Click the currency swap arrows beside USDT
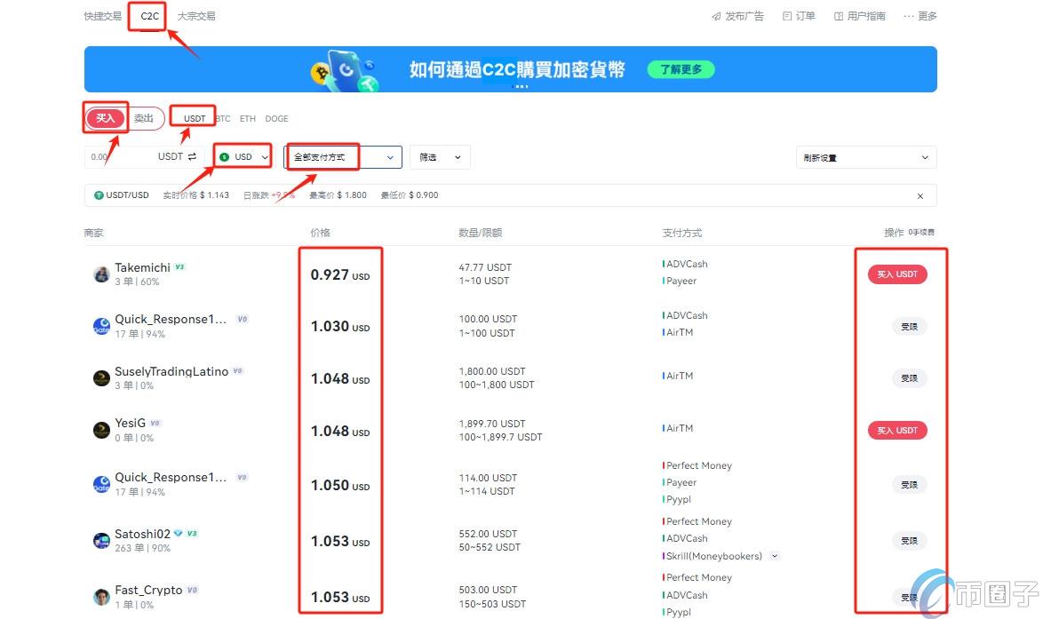This screenshot has height=619, width=1043. coord(194,156)
